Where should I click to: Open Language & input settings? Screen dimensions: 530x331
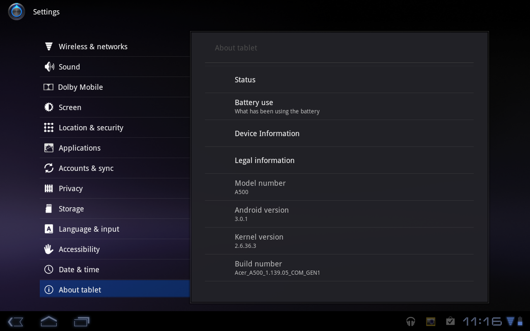coord(89,229)
